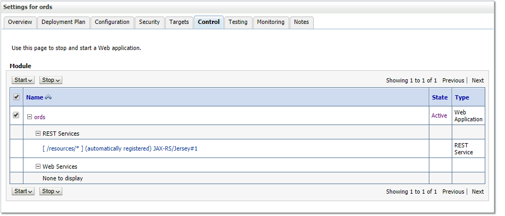The height and width of the screenshot is (216, 505).
Task: Select the Security tab
Action: pyautogui.click(x=149, y=22)
